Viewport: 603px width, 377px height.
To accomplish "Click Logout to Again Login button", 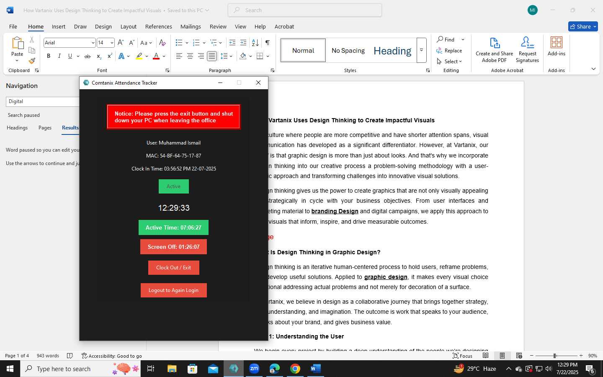I will (x=174, y=290).
